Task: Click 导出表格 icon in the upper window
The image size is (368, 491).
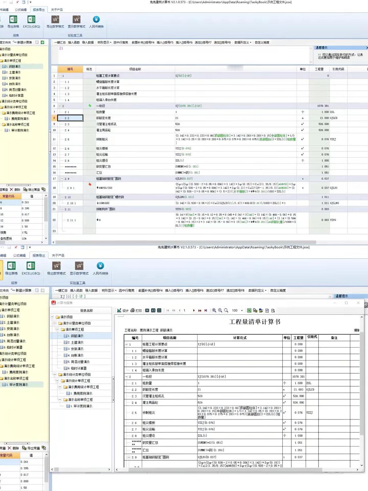Action: point(13,20)
